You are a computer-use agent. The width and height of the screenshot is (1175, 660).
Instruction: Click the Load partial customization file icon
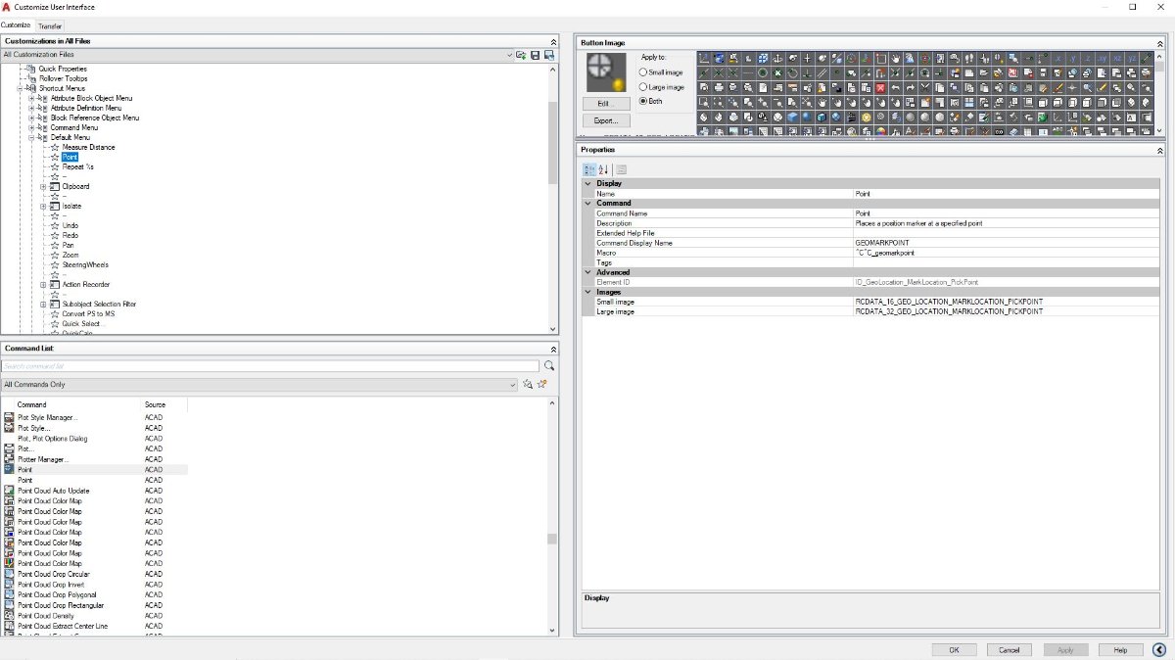coord(522,55)
